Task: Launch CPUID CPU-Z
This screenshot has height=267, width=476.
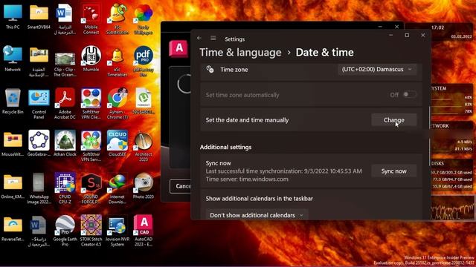Action: point(65,188)
